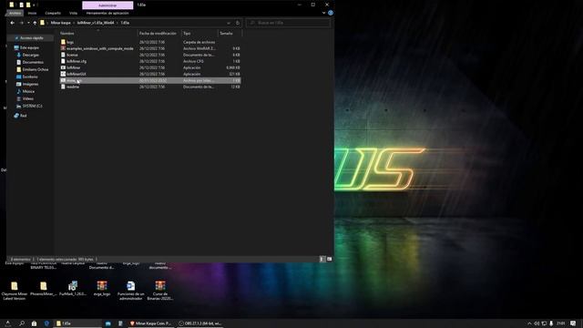Go up one folder level with the up arrow
The image size is (583, 328).
(x=35, y=23)
